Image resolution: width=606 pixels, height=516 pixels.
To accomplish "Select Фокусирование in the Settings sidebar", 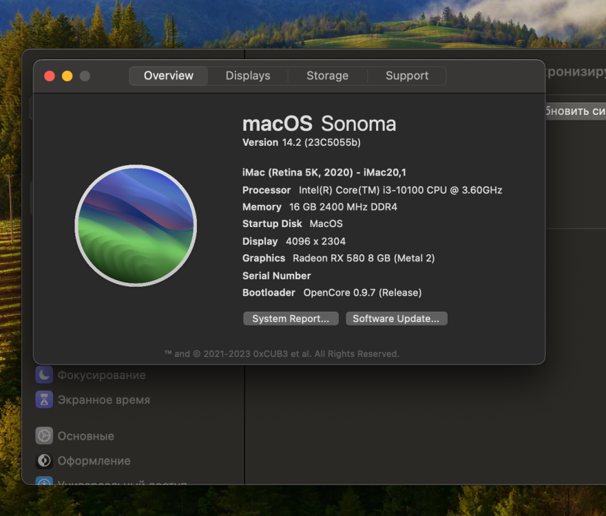I will 102,375.
